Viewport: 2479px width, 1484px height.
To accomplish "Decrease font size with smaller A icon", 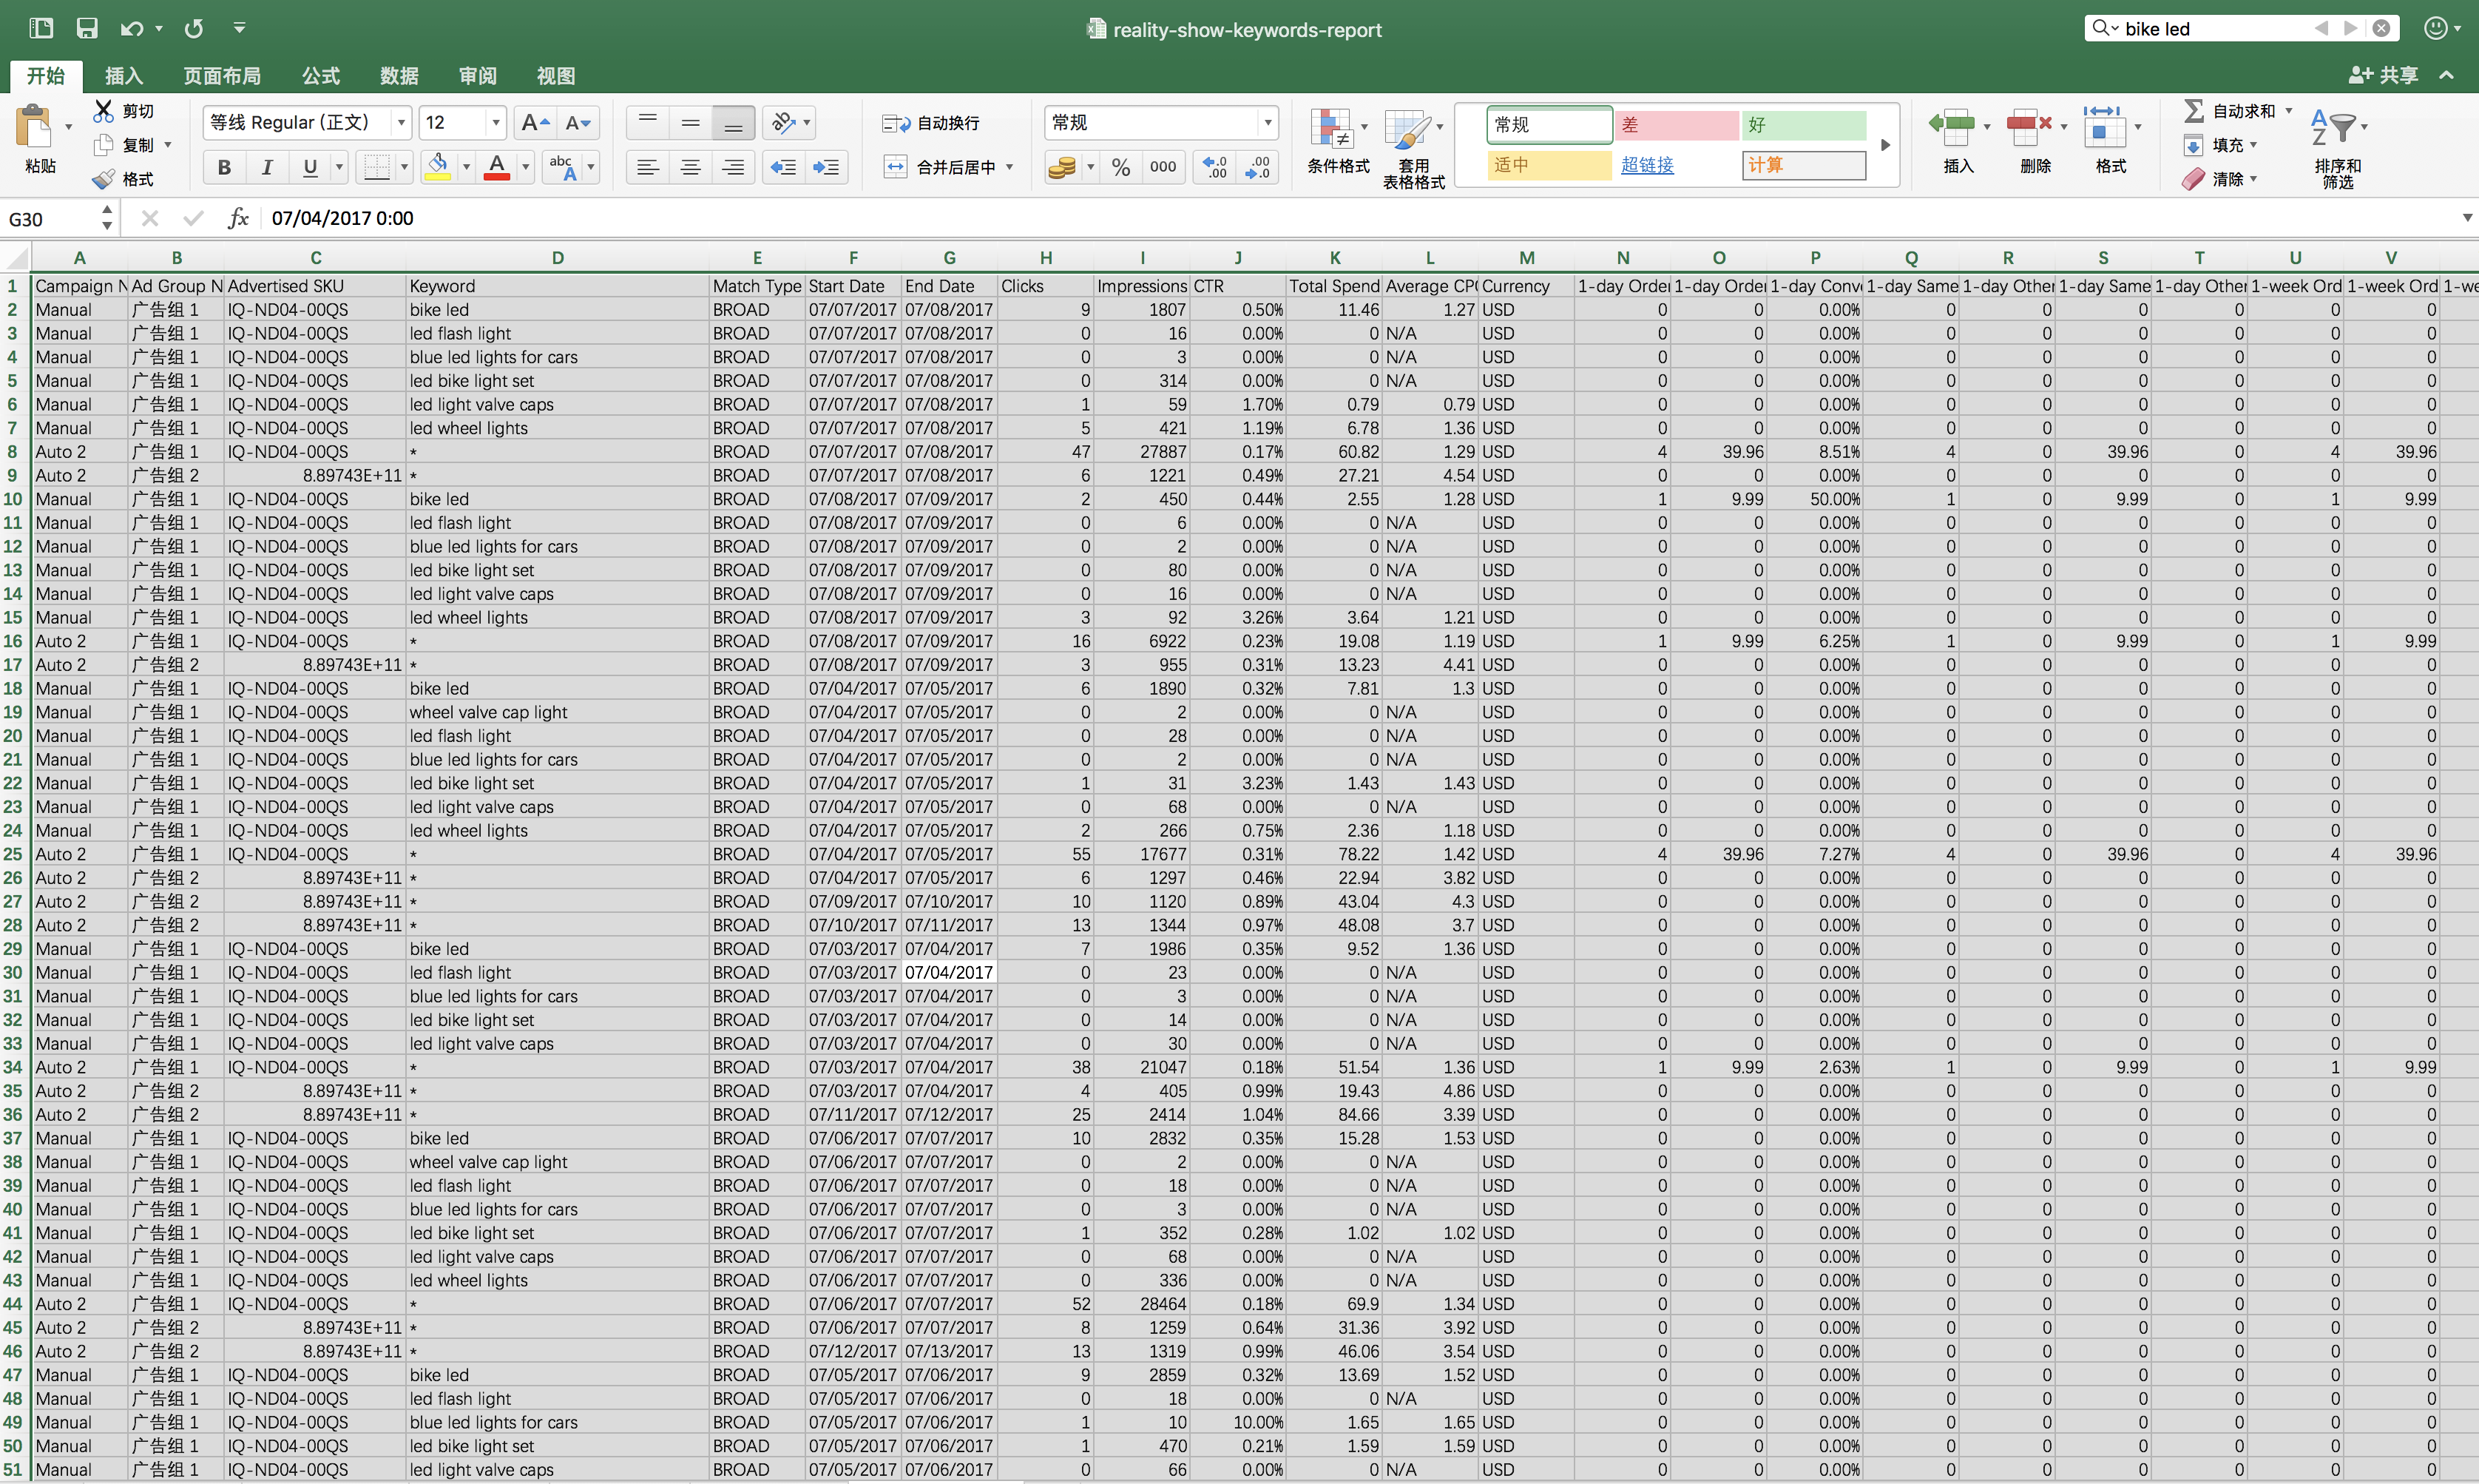I will 578,123.
